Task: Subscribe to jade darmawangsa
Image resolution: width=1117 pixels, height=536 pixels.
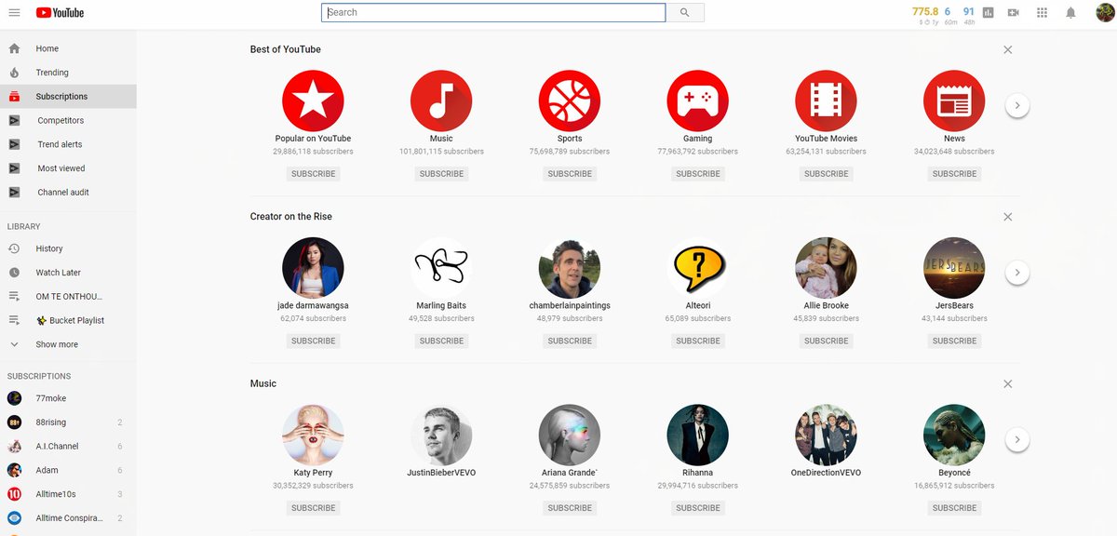Action: 313,341
